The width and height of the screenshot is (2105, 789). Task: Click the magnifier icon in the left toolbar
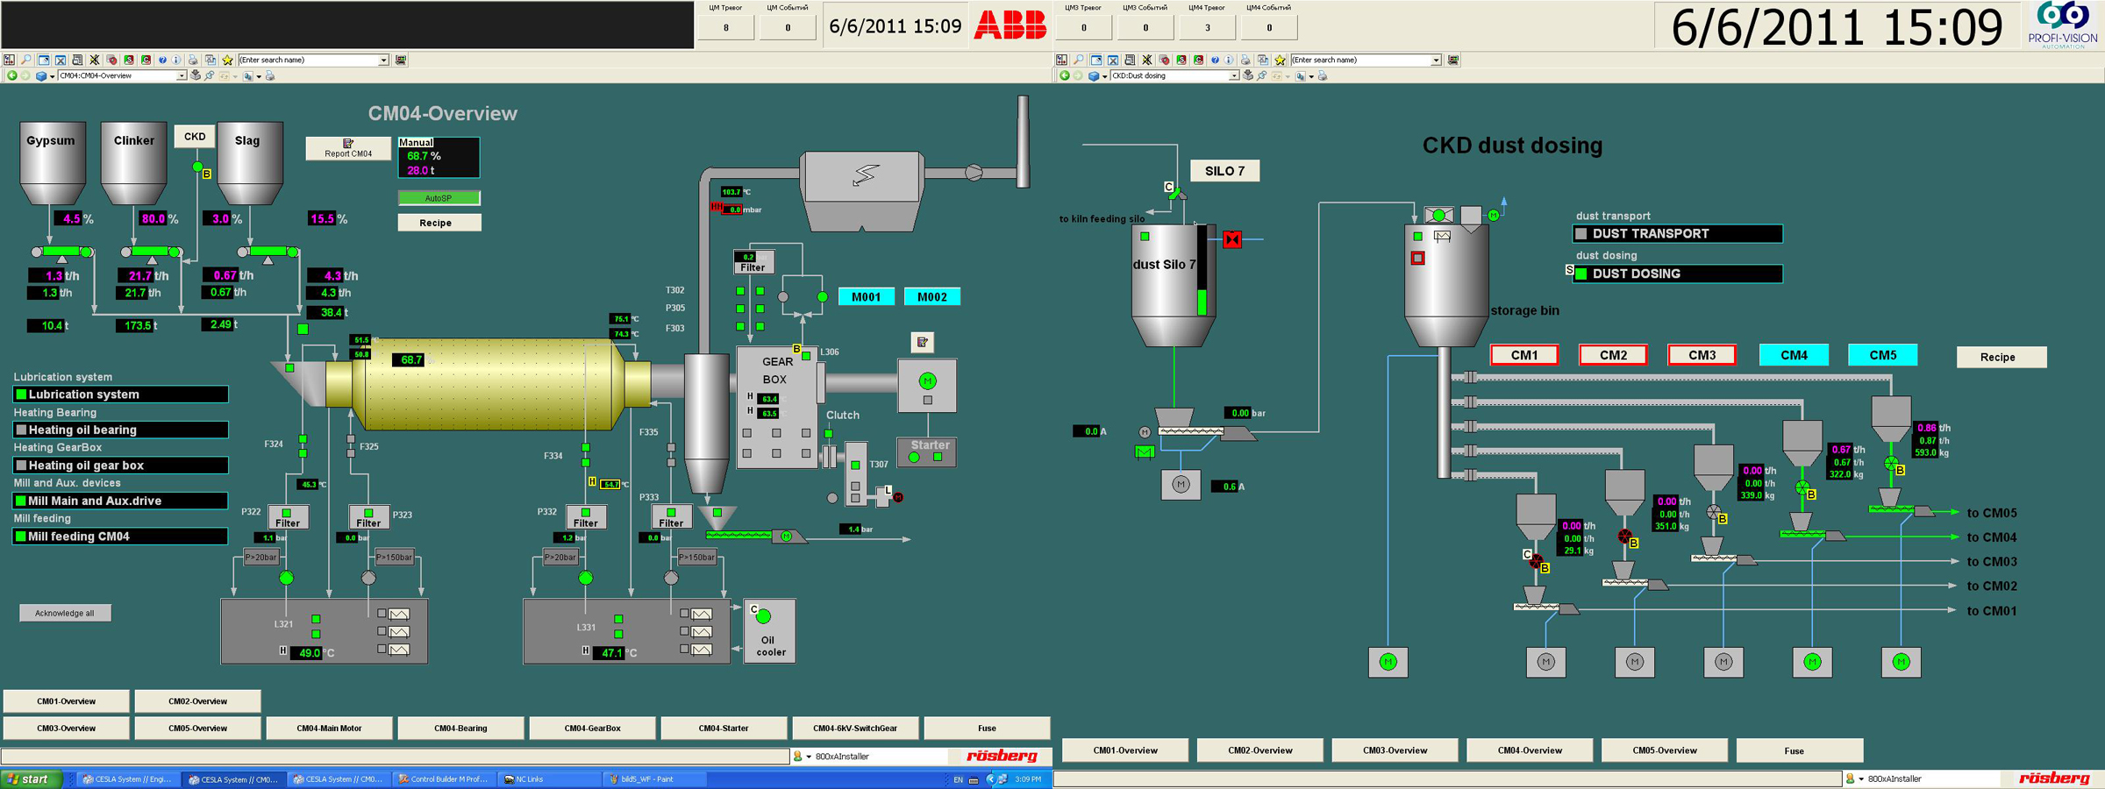pos(25,60)
